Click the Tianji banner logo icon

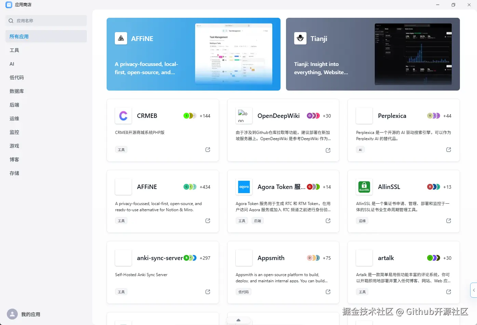pos(300,39)
